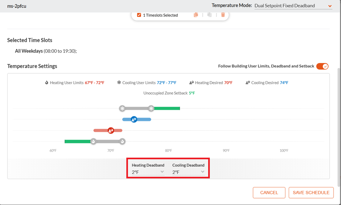
Task: Click the green cooling setback bar
Action: click(167, 108)
